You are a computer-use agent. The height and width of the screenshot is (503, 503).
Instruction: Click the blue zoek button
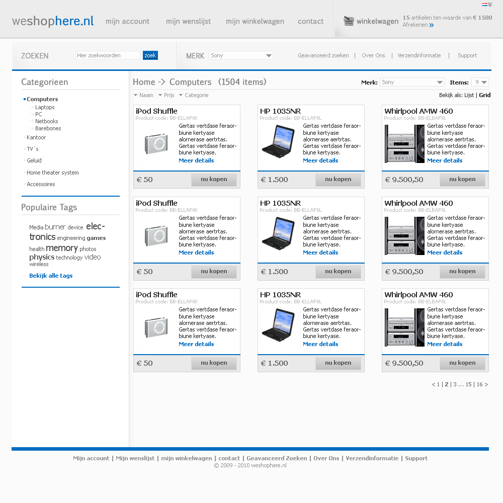tap(150, 55)
